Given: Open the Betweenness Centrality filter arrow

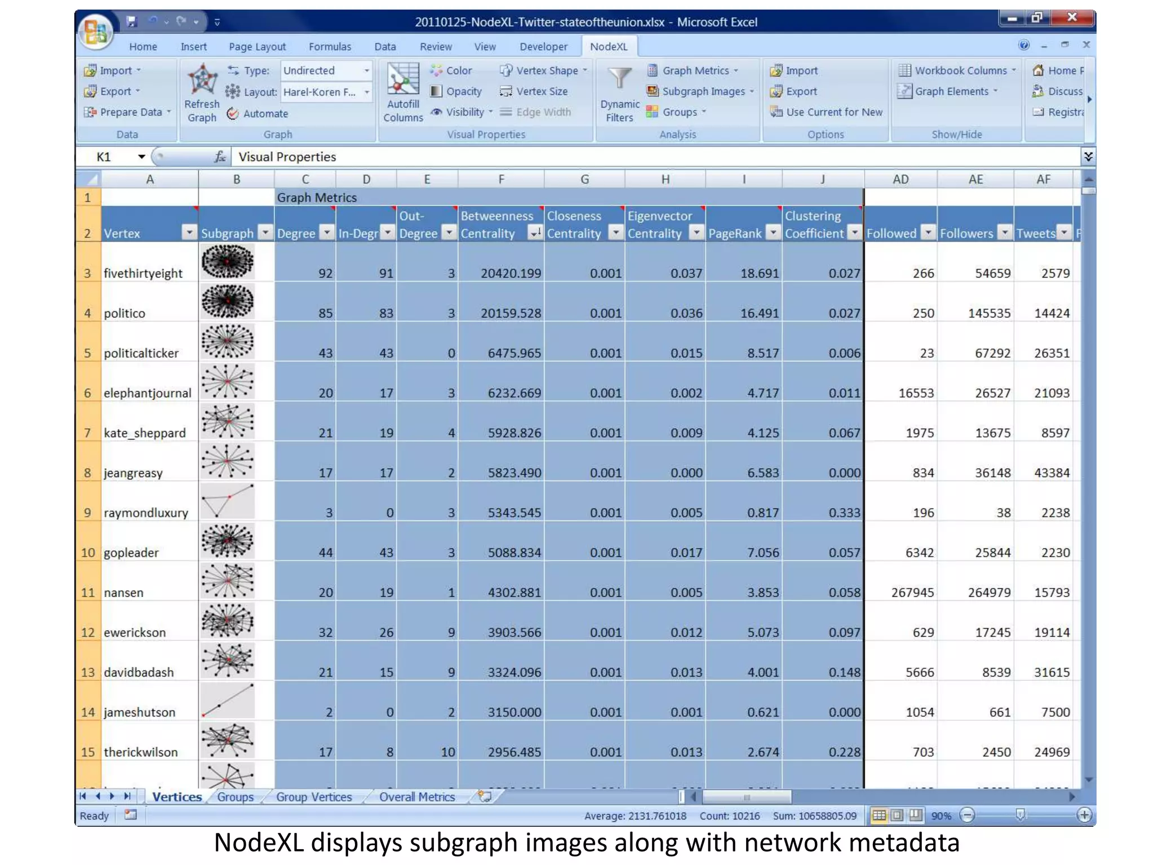Looking at the screenshot, I should click(x=535, y=233).
